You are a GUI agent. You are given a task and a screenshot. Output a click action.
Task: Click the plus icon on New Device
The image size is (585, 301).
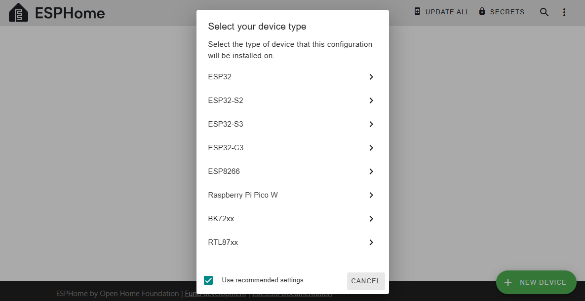508,282
